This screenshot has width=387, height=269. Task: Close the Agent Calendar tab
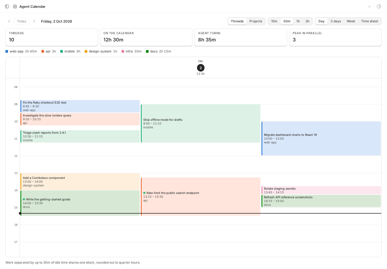click(x=370, y=6)
